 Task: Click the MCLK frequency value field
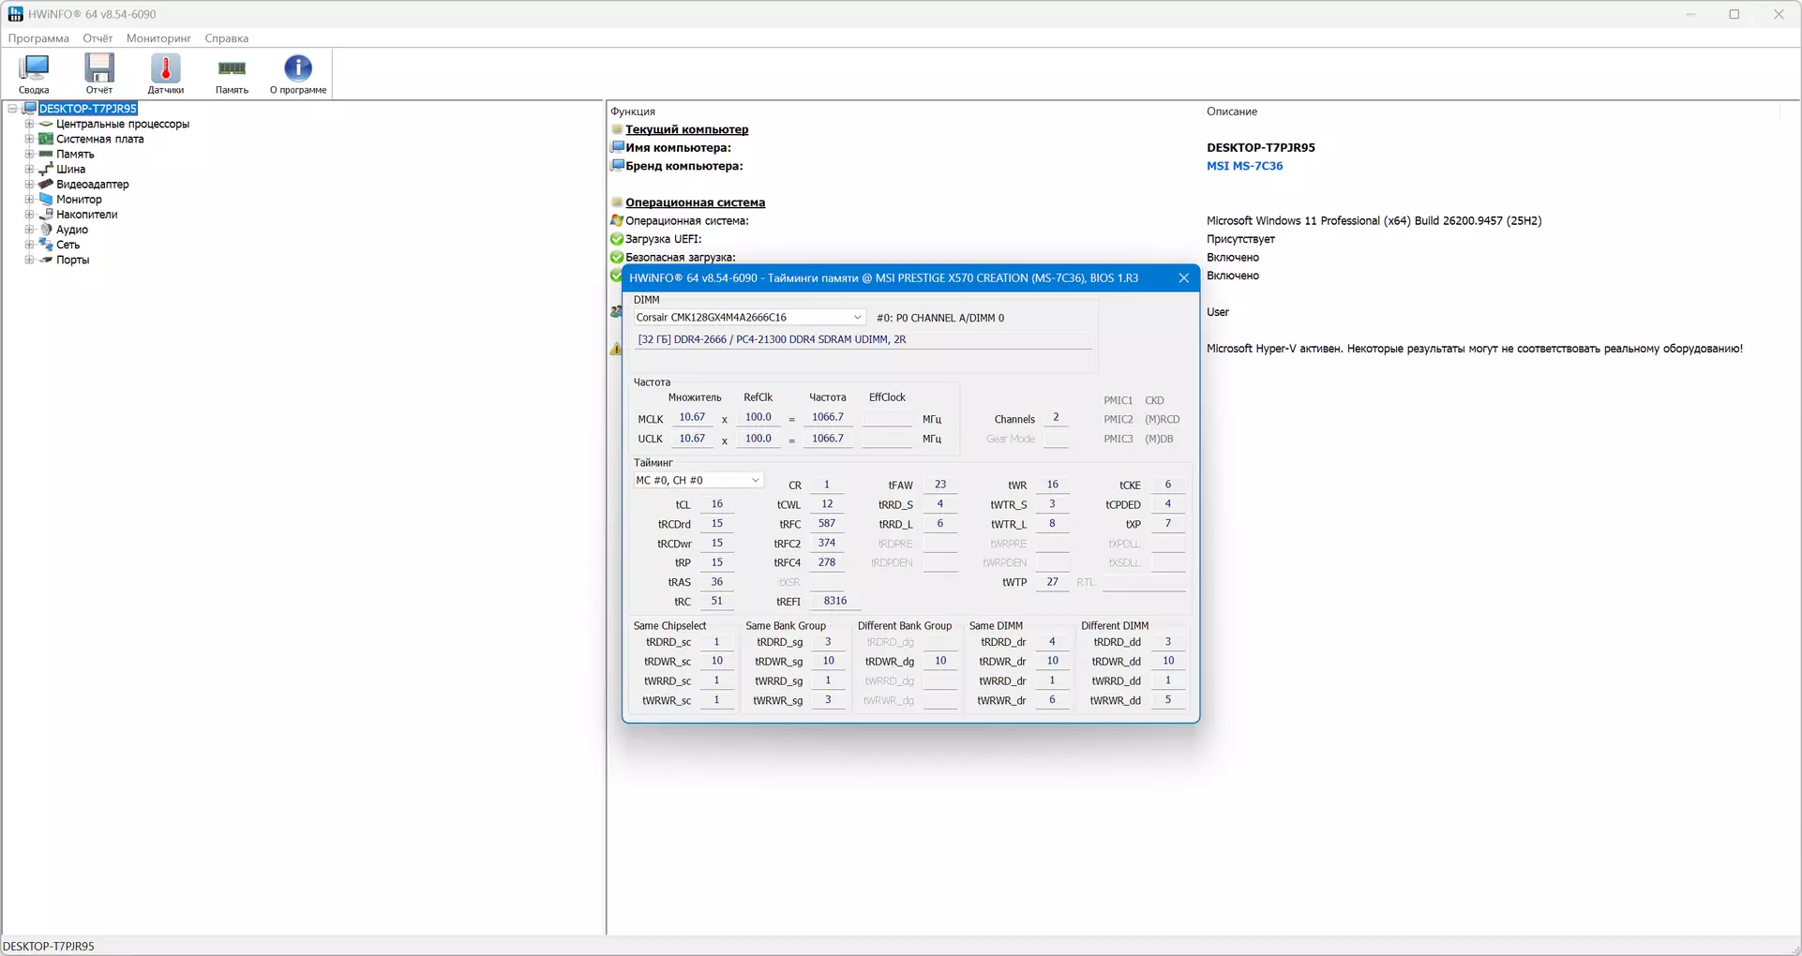(x=828, y=417)
